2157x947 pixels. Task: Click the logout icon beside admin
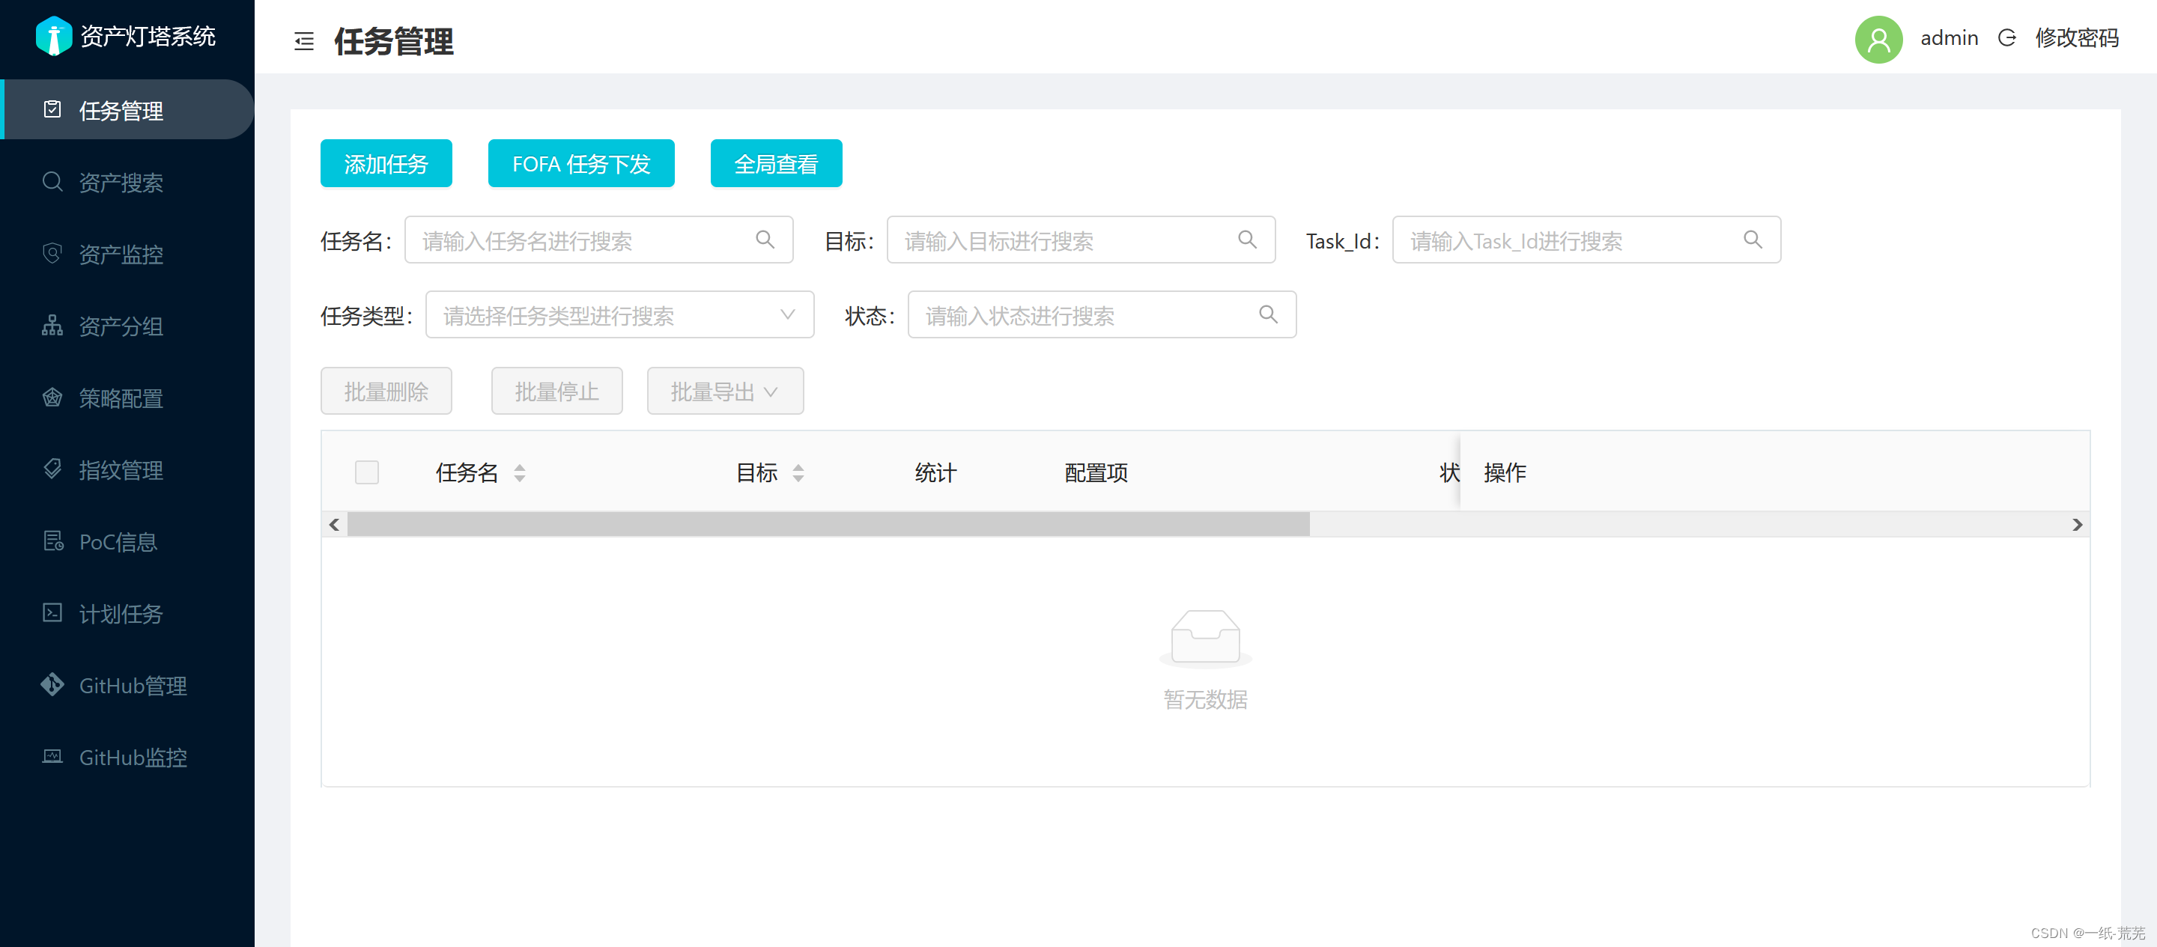click(x=2006, y=38)
